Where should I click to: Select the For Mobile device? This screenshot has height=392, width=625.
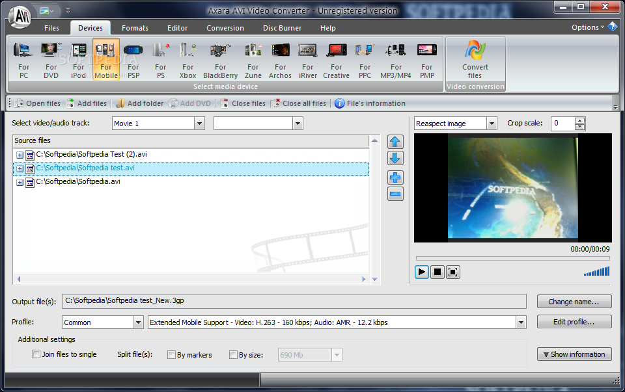coord(106,60)
